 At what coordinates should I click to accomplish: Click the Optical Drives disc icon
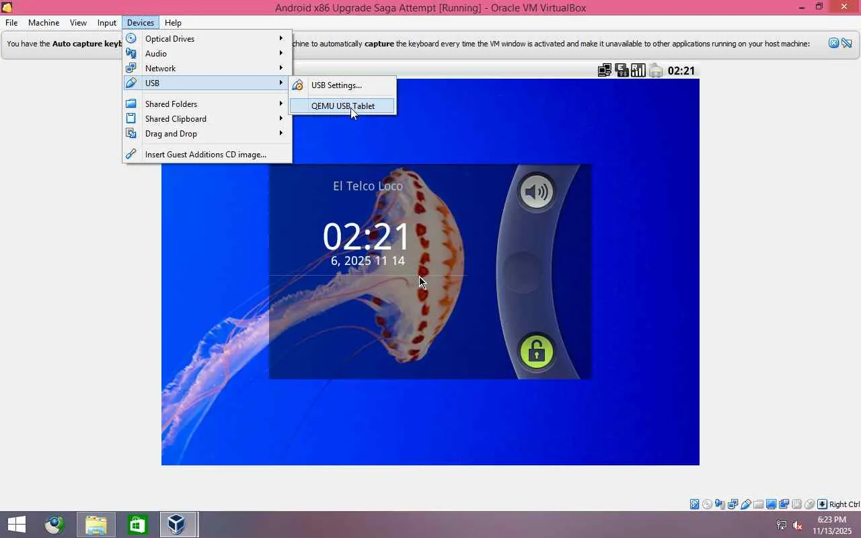[x=131, y=38]
